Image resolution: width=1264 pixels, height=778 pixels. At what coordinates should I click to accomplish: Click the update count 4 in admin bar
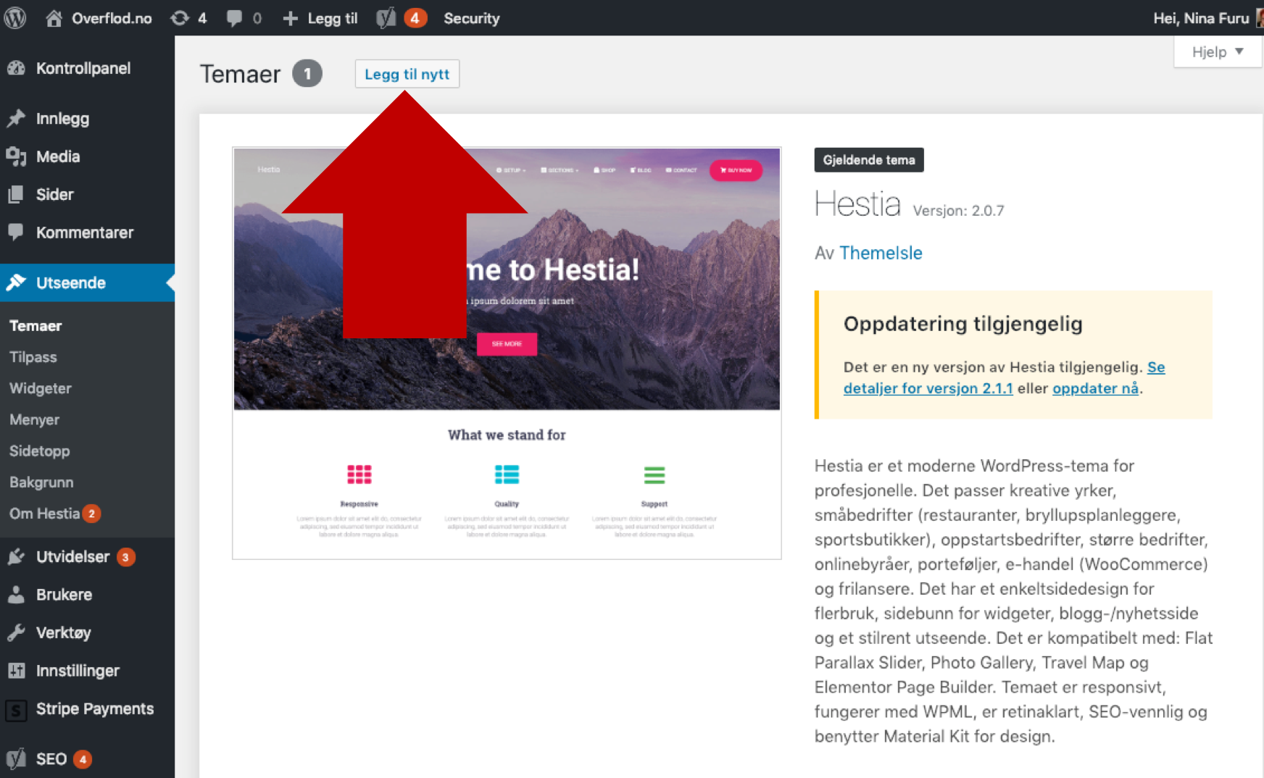(202, 18)
